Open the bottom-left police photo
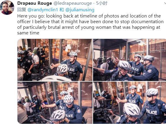Image resolution: width=166 pixels, height=124 pixels. tap(55, 103)
